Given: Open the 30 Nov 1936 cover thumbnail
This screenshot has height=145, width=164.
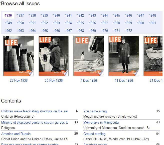Looking at the screenshot, I should coord(54,56).
